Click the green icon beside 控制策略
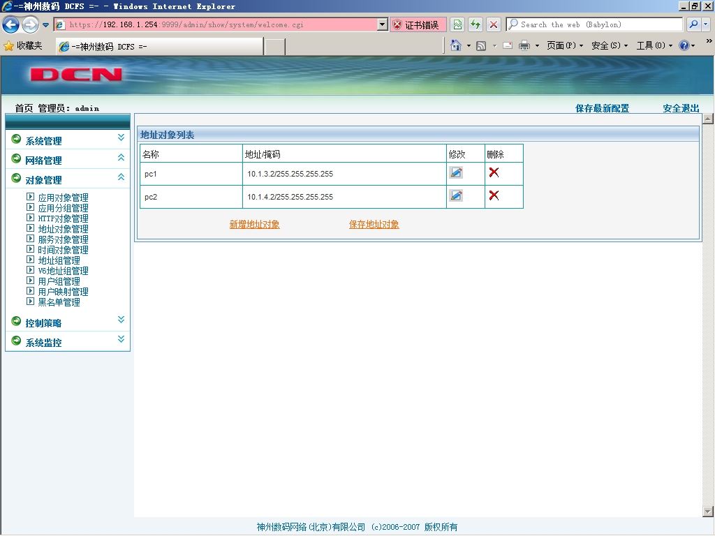Viewport: 715px width, 536px height. coord(16,321)
